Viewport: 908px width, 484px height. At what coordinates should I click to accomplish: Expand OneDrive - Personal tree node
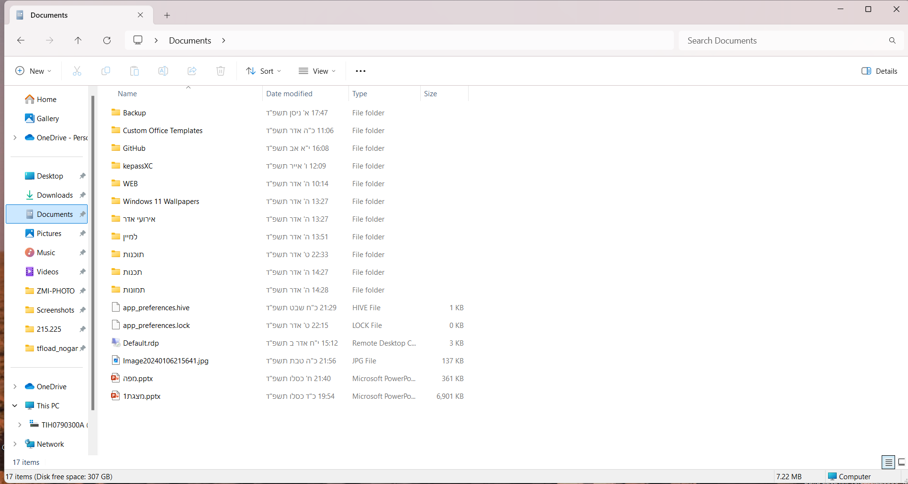coord(15,137)
